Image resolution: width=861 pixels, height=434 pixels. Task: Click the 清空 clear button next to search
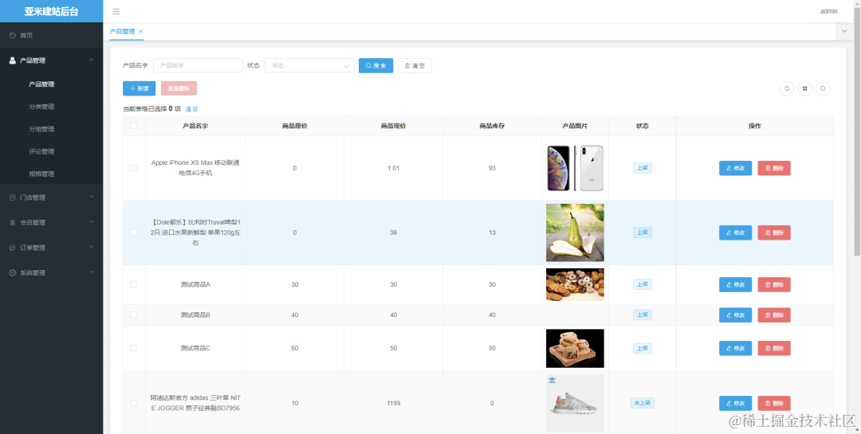[415, 65]
